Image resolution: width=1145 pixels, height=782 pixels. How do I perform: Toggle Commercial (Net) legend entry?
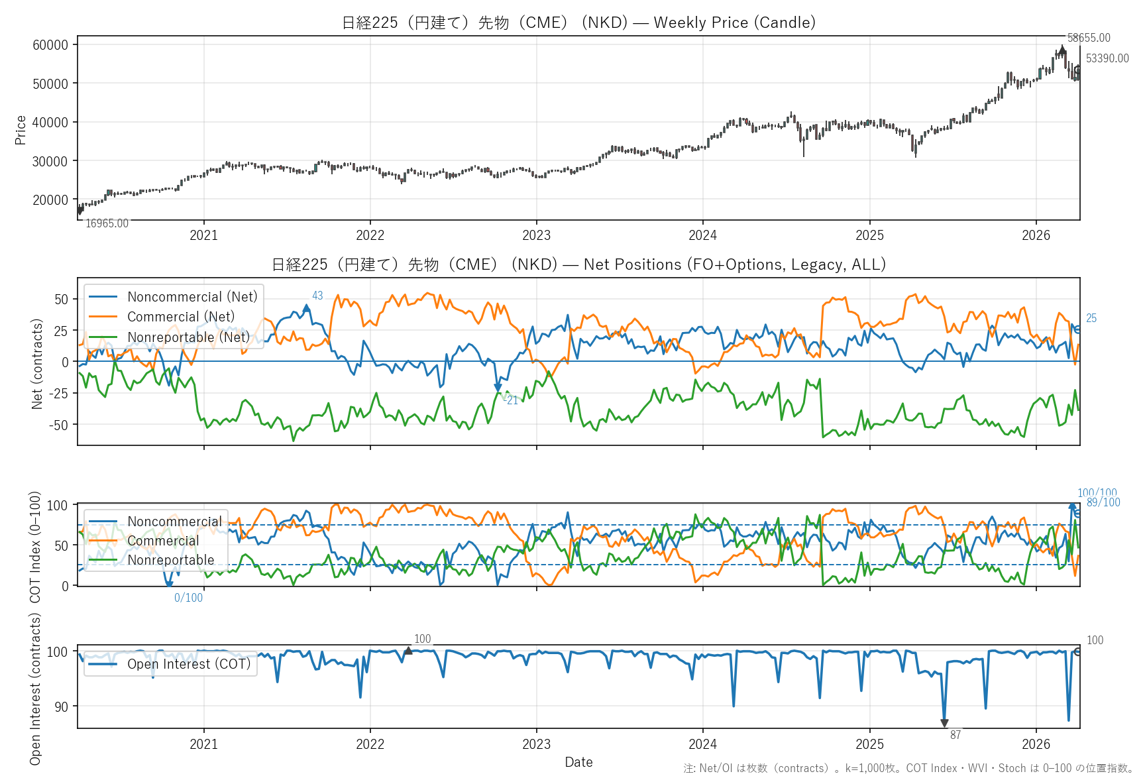180,317
